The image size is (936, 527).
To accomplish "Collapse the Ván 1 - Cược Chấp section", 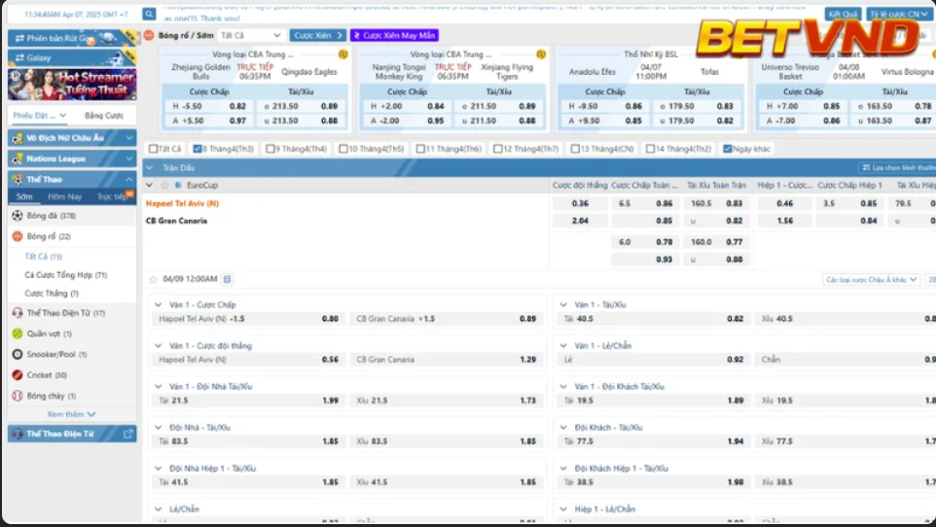I will [159, 304].
